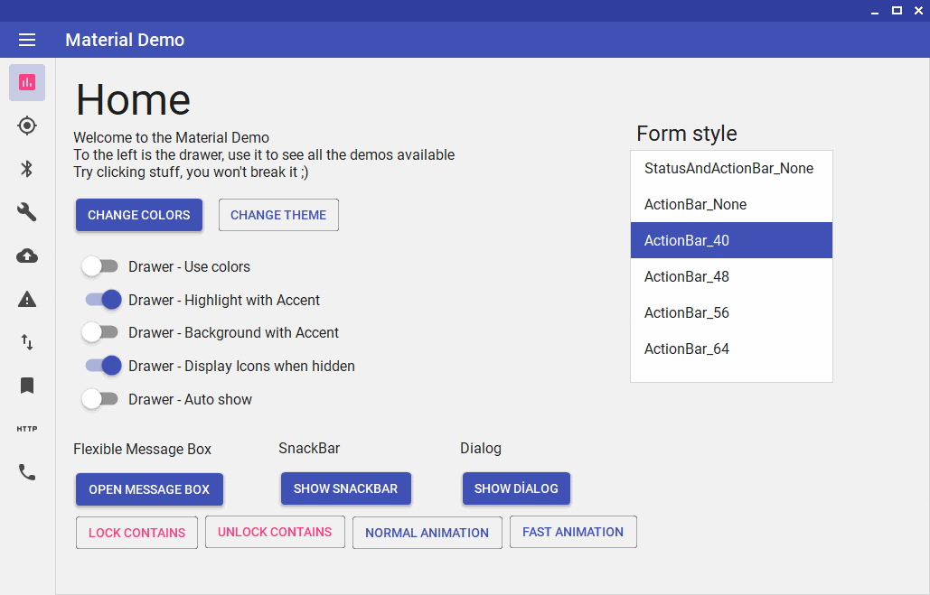930x595 pixels.
Task: Select the cloud upload sidebar icon
Action: click(27, 256)
